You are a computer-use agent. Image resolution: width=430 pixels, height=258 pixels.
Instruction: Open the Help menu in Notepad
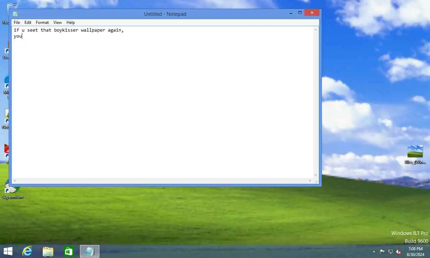tap(71, 23)
